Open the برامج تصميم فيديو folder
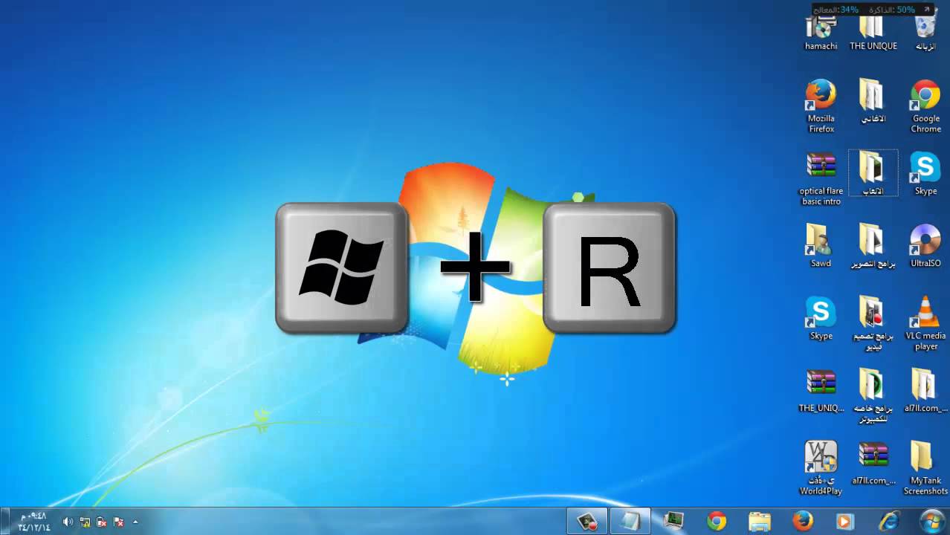 873,324
